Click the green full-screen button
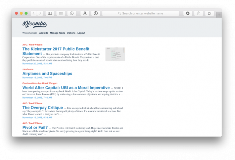The image size is (235, 160). (x=26, y=13)
